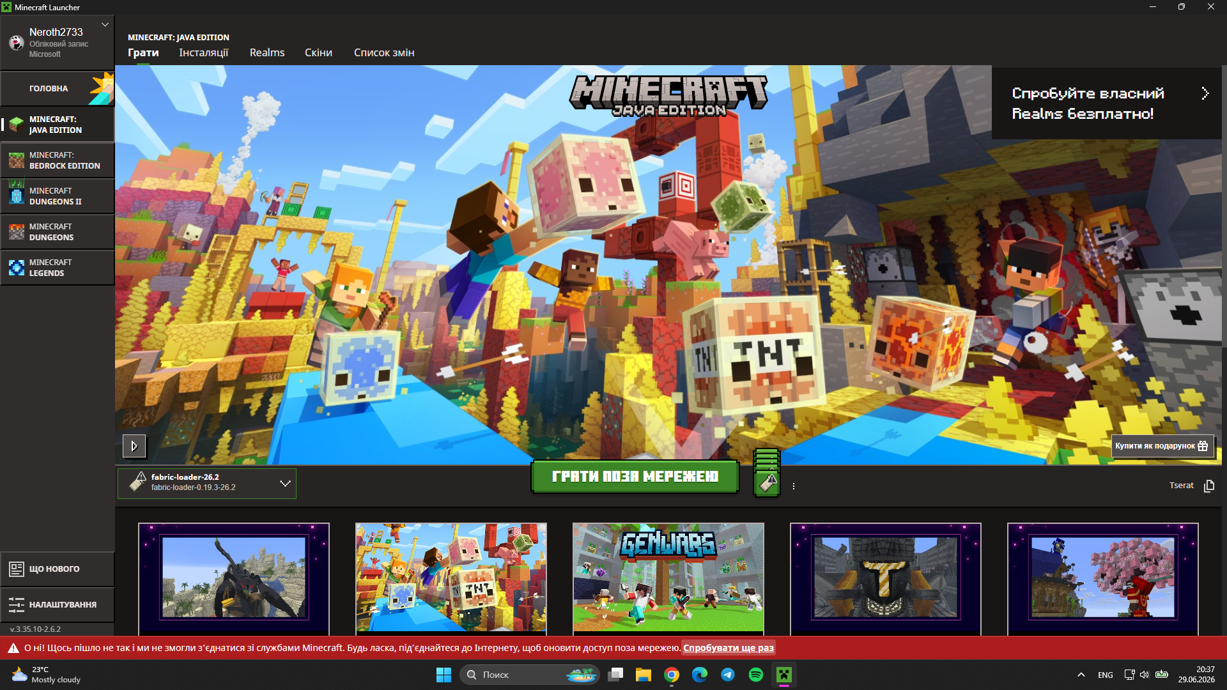This screenshot has height=690, width=1227.
Task: Click the warning triangle in error bar
Action: (x=13, y=648)
